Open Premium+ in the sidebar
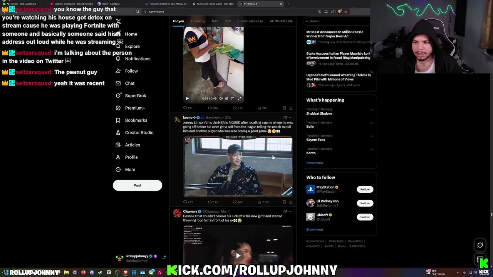The image size is (493, 277). [131, 108]
